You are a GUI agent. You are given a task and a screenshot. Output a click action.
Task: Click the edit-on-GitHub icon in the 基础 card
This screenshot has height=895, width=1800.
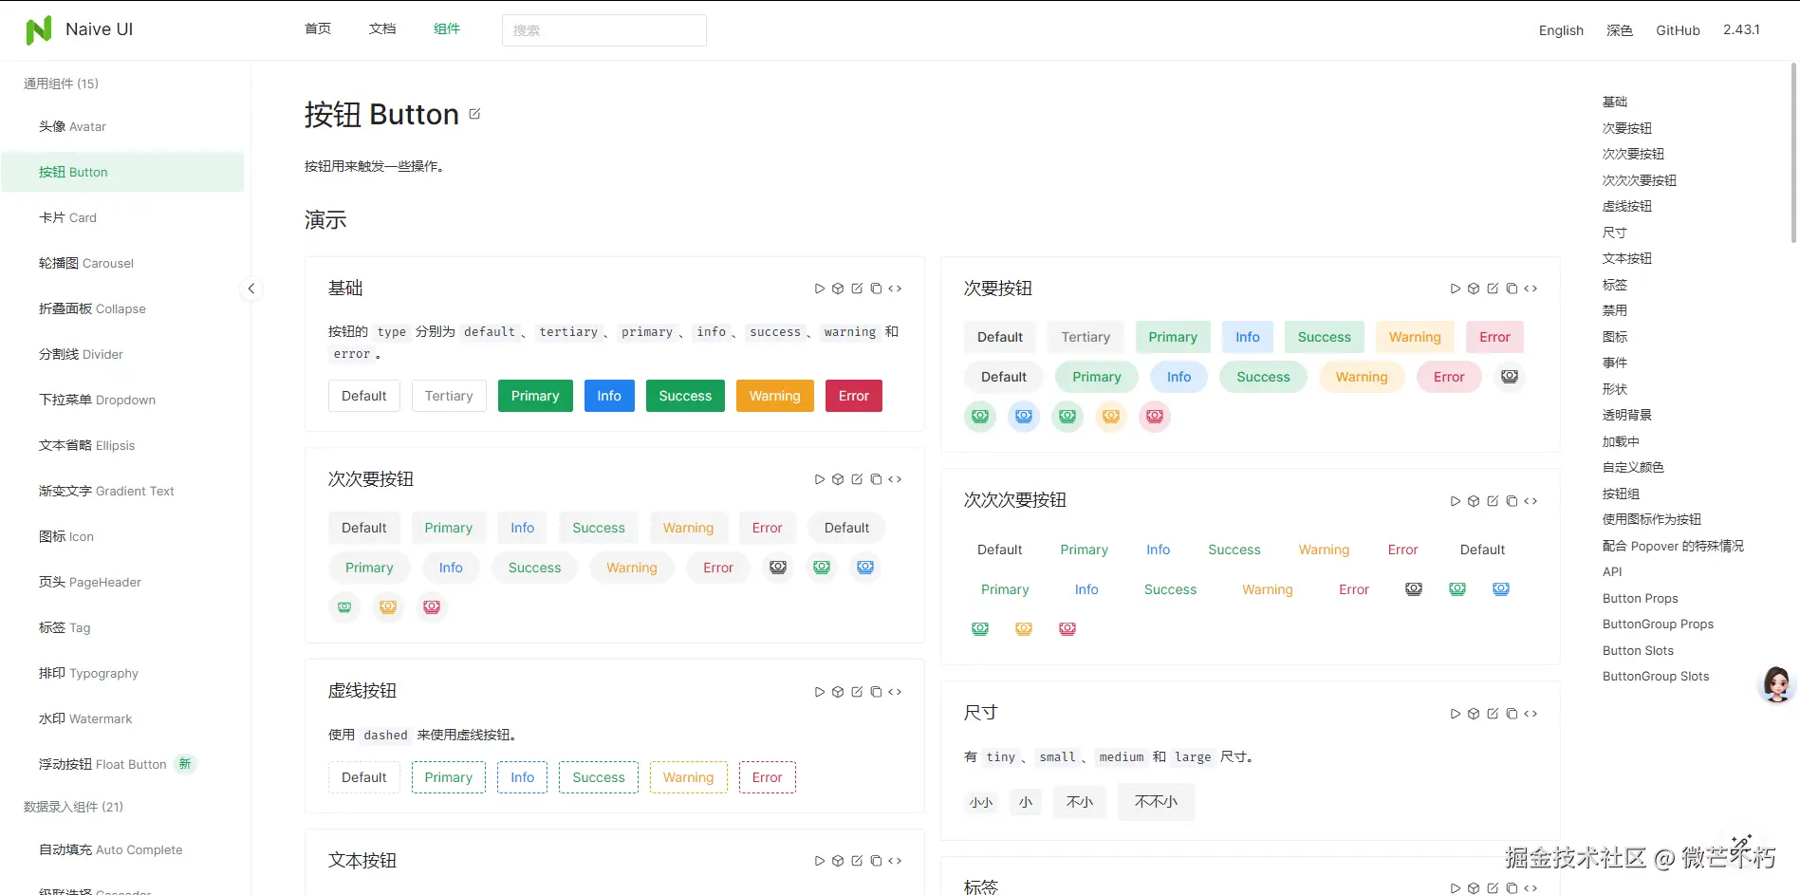point(857,289)
